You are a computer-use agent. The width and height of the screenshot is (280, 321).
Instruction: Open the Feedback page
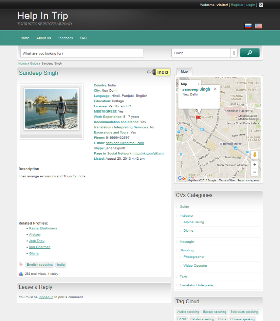(x=65, y=38)
